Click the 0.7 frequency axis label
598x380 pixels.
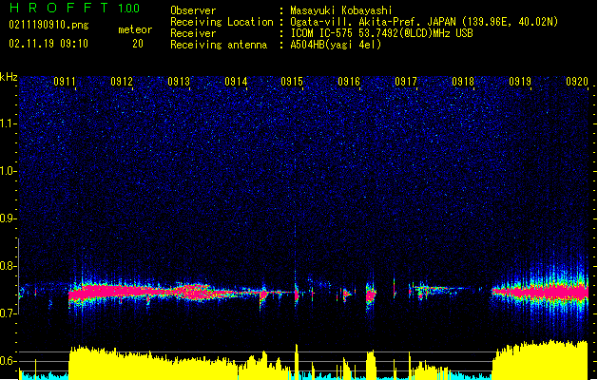click(x=9, y=313)
